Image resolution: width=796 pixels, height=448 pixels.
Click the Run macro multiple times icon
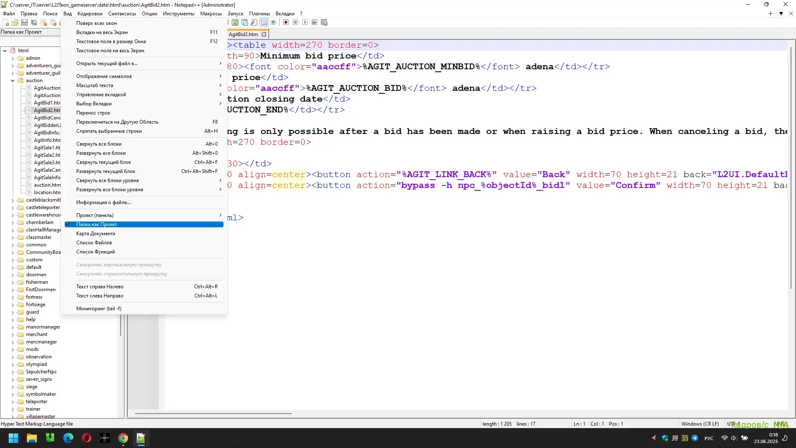(x=314, y=22)
